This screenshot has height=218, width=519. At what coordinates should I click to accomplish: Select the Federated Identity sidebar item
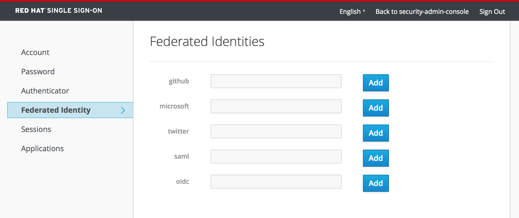click(x=56, y=110)
